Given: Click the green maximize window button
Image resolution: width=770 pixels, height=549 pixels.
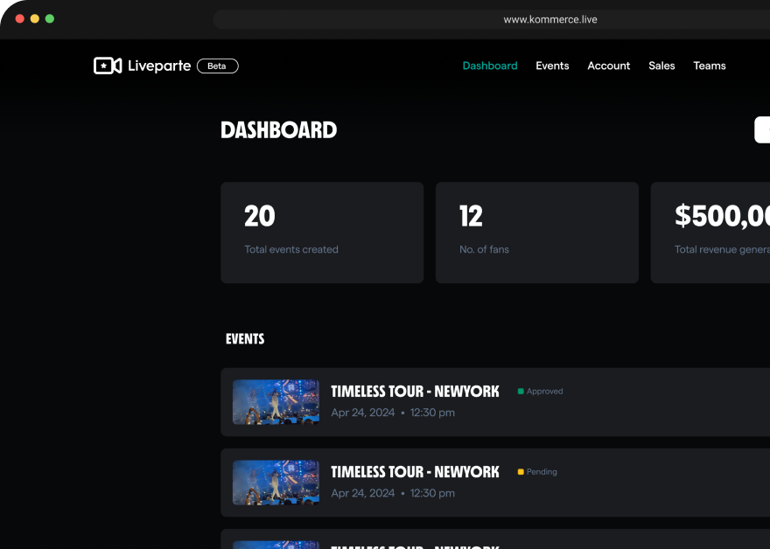Looking at the screenshot, I should coord(50,18).
